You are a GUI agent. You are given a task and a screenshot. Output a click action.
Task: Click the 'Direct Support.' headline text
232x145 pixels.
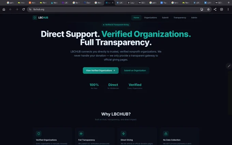pyautogui.click(x=70, y=34)
